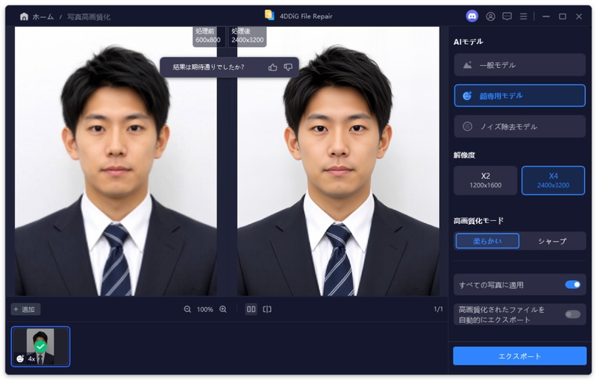Click the 100% zoom value
Image resolution: width=597 pixels, height=380 pixels.
[204, 310]
